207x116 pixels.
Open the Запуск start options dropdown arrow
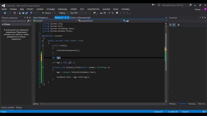click(52, 13)
